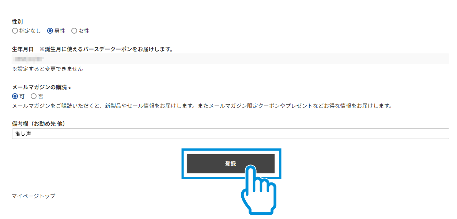Image resolution: width=457 pixels, height=219 pixels.
Task: Click the mail magazine description paragraph
Action: [x=202, y=106]
